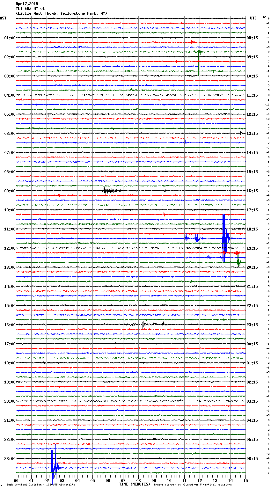Click the black tremor burst on the 09:00 trace

click(x=112, y=191)
